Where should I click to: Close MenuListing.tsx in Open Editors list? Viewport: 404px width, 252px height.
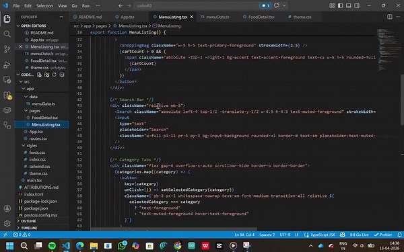coord(20,46)
